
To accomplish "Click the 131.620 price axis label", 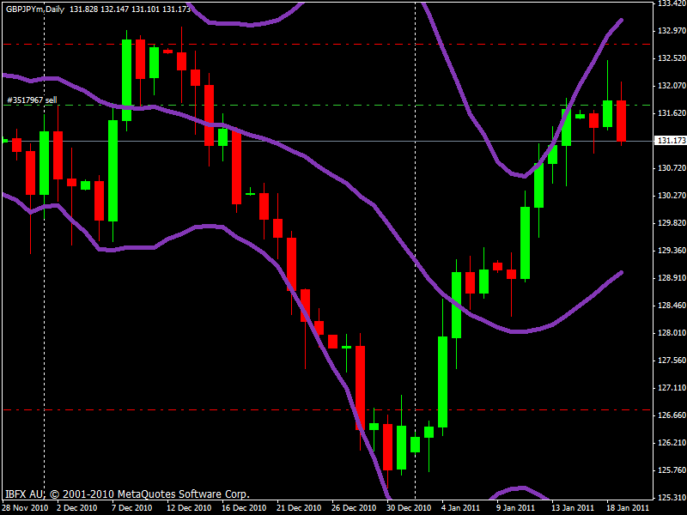I will [672, 113].
